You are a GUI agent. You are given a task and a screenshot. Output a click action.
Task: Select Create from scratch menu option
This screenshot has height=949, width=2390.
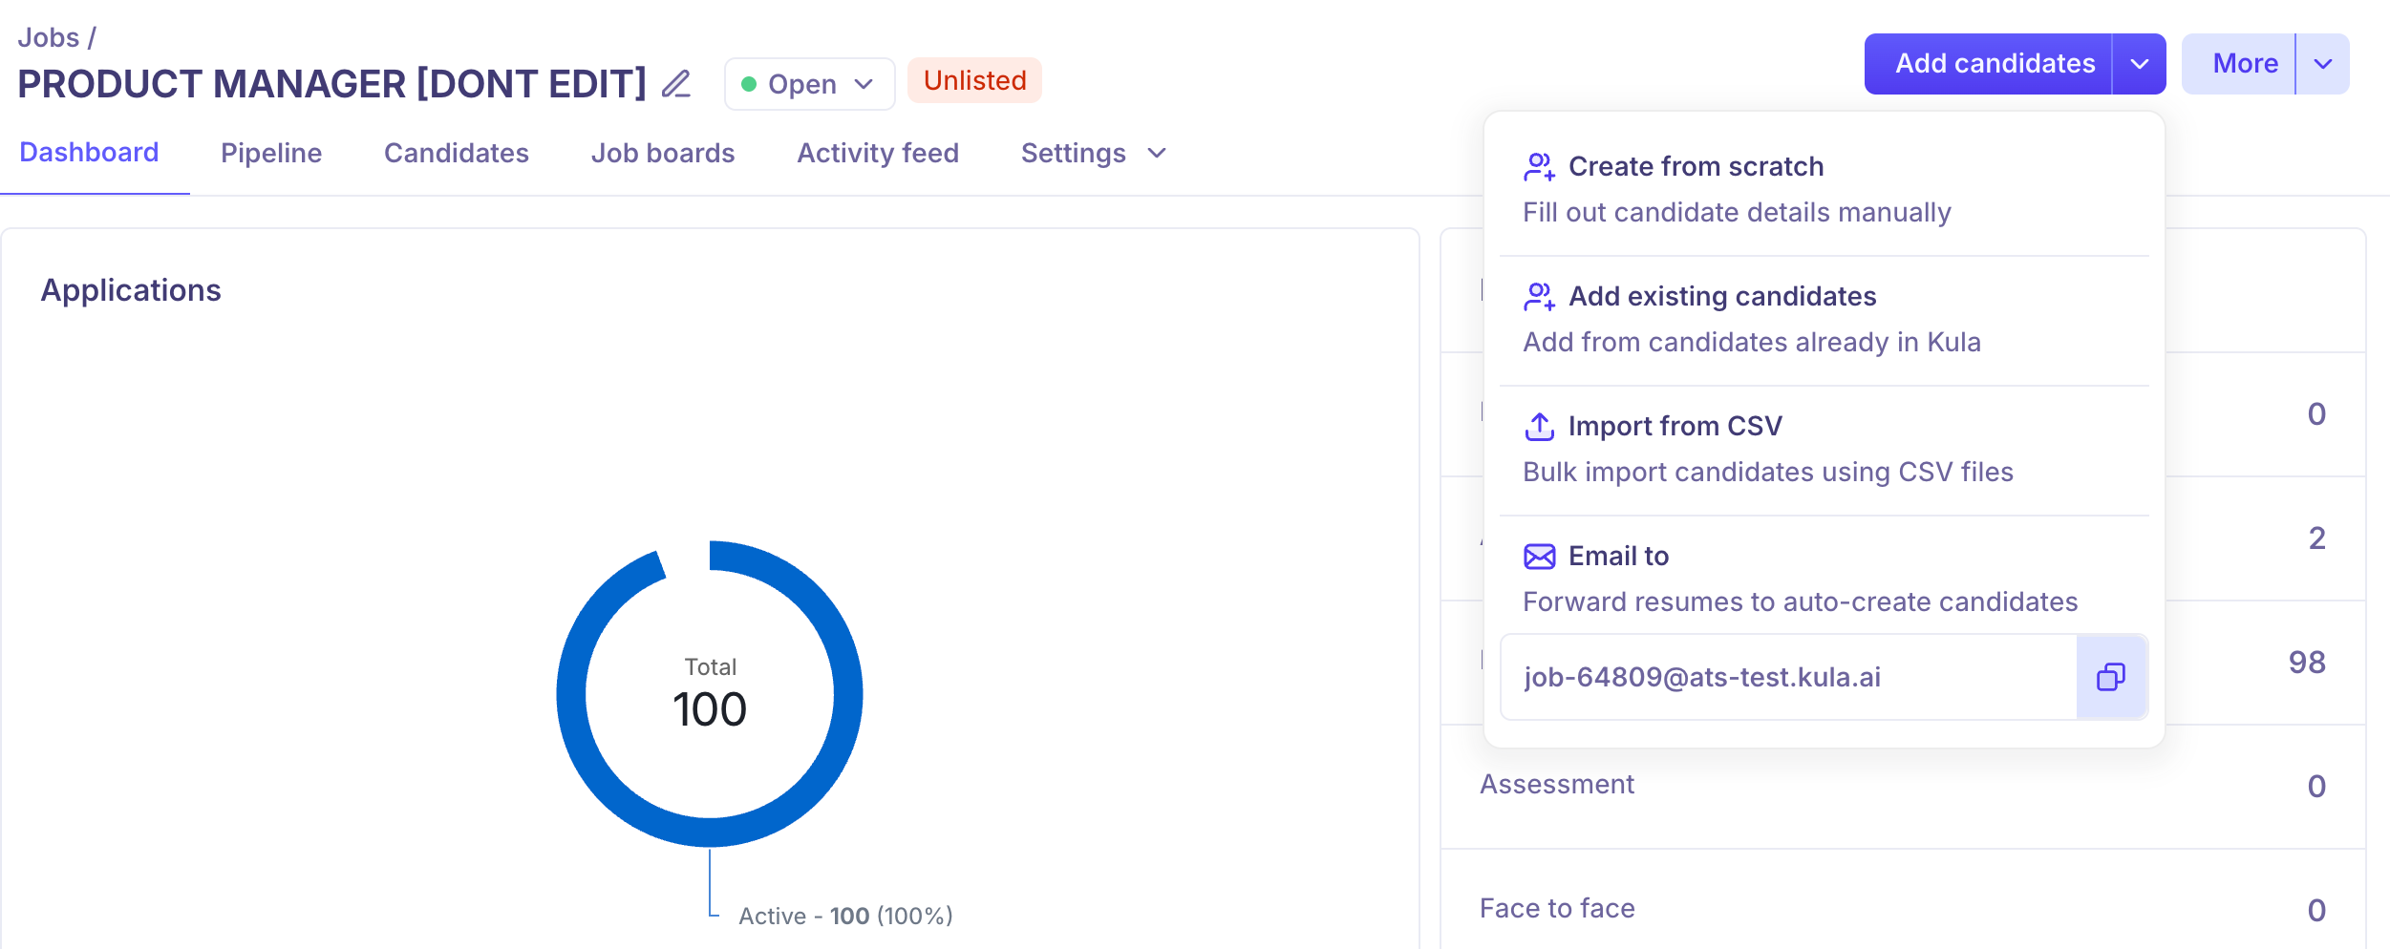[1825, 189]
